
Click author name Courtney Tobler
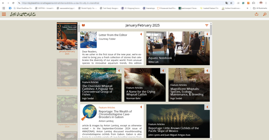click(107, 39)
